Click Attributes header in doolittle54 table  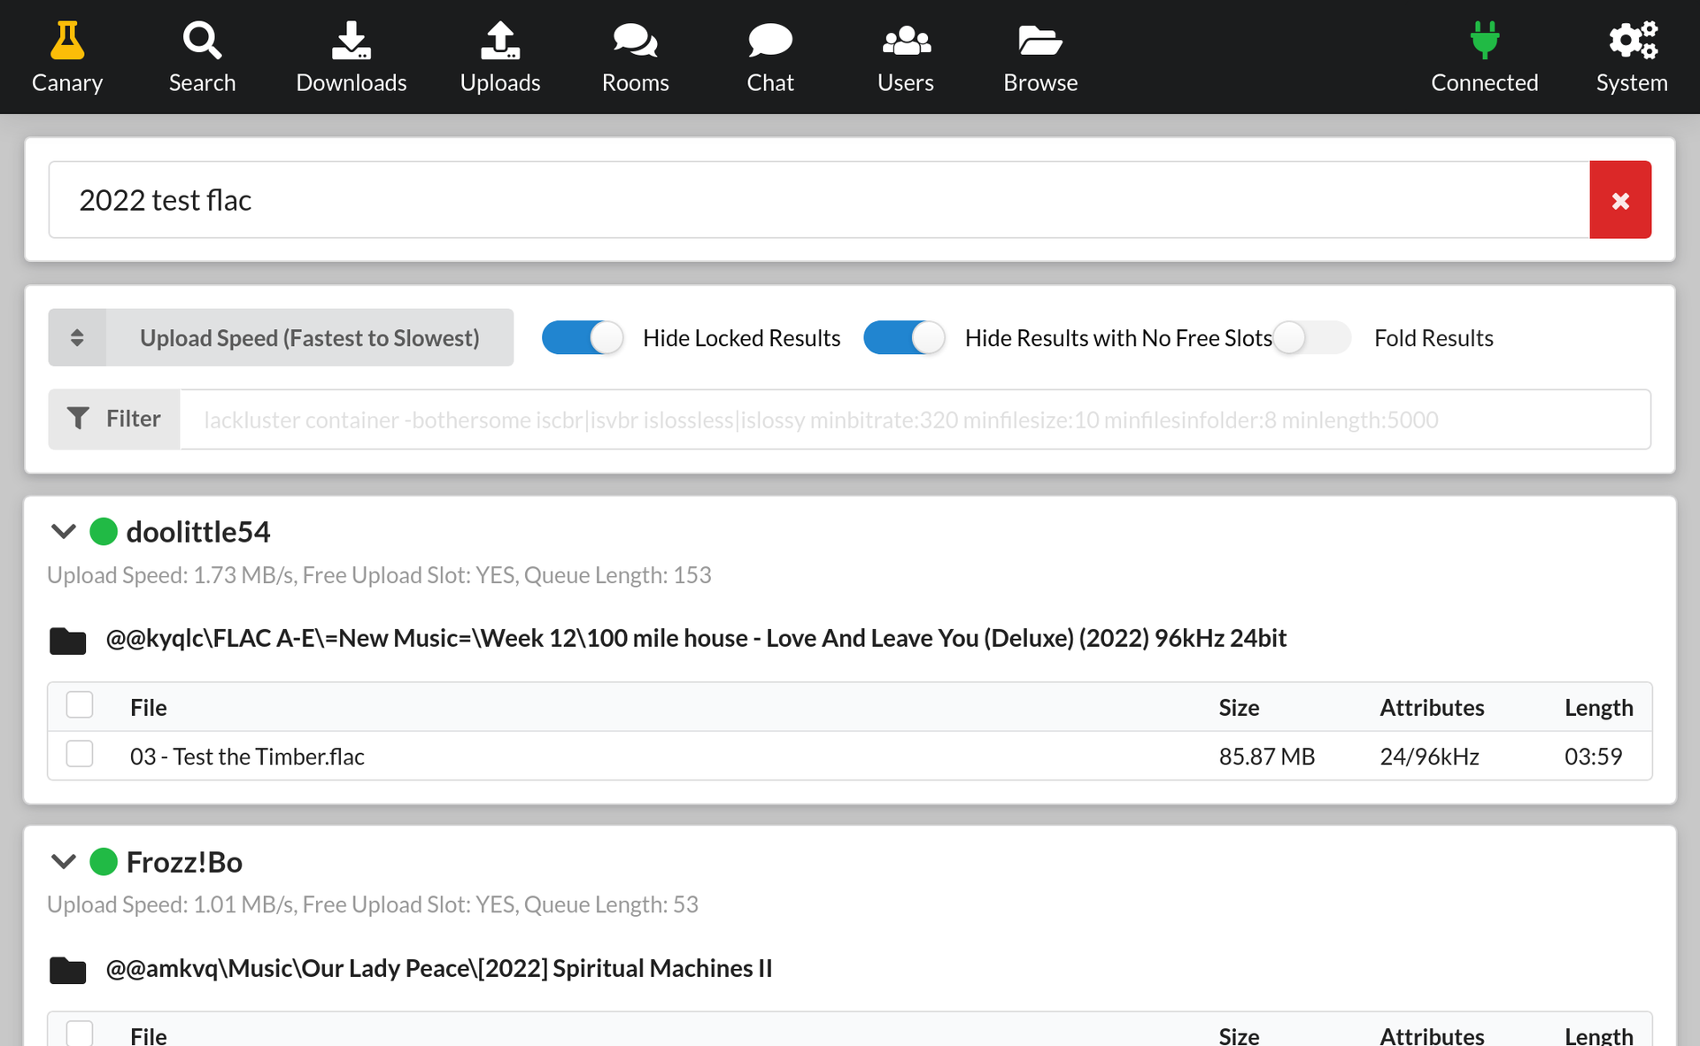(x=1432, y=707)
